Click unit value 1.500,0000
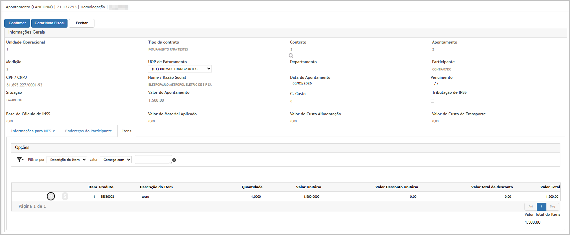Screen dimensions: 570x235 click(311, 197)
